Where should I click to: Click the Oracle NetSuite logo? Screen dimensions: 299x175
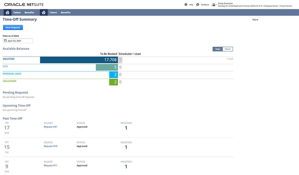24,5
